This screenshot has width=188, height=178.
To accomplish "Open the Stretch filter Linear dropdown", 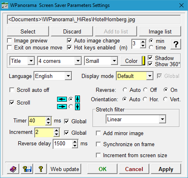I will click(162, 119).
